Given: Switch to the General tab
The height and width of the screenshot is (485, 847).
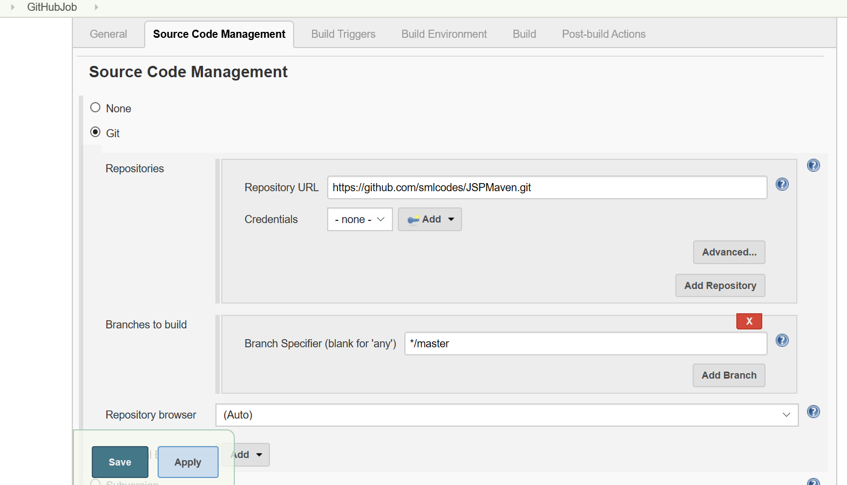Looking at the screenshot, I should (x=109, y=34).
